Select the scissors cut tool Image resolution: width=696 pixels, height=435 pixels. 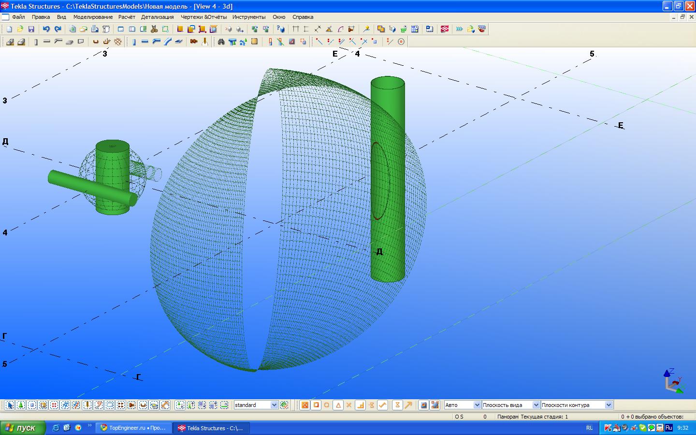pyautogui.click(x=155, y=29)
